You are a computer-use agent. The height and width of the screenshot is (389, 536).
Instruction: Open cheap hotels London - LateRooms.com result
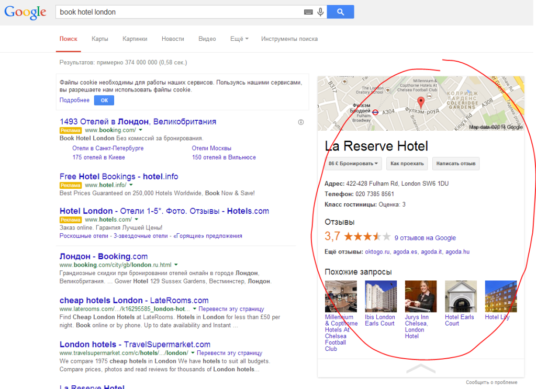click(x=134, y=301)
